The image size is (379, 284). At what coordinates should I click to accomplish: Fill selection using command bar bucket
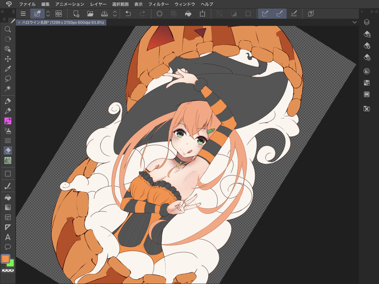point(188,14)
